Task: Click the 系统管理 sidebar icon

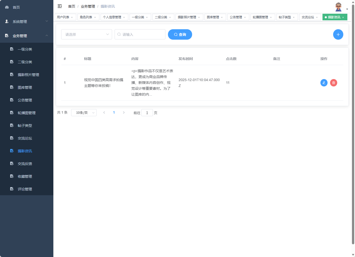Action: (7, 22)
